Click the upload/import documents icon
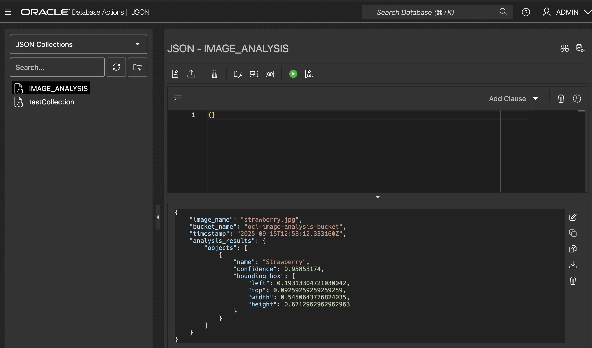The image size is (592, 348). tap(191, 74)
